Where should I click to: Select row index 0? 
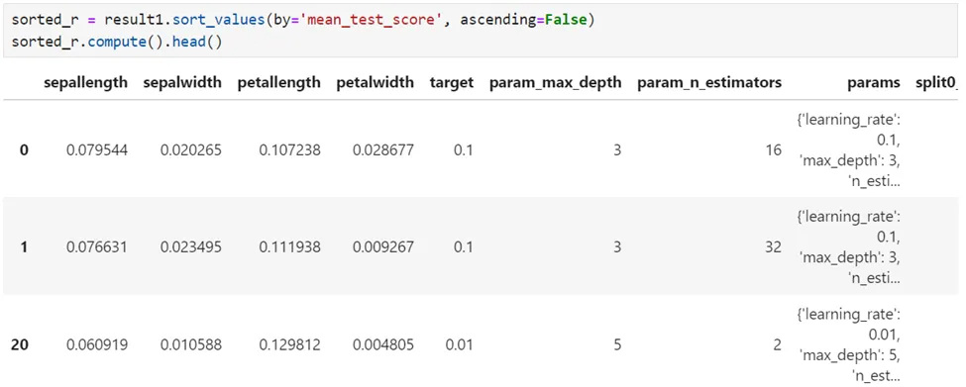click(x=24, y=149)
